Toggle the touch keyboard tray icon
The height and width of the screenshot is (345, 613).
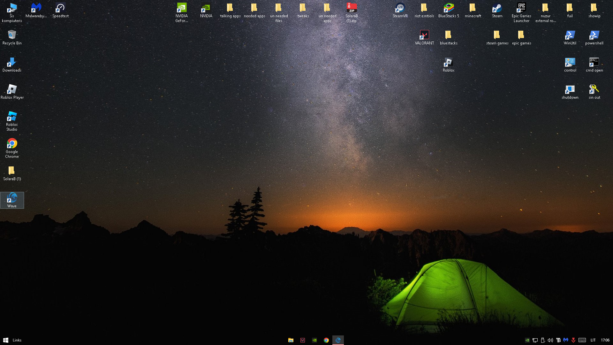[x=582, y=340]
